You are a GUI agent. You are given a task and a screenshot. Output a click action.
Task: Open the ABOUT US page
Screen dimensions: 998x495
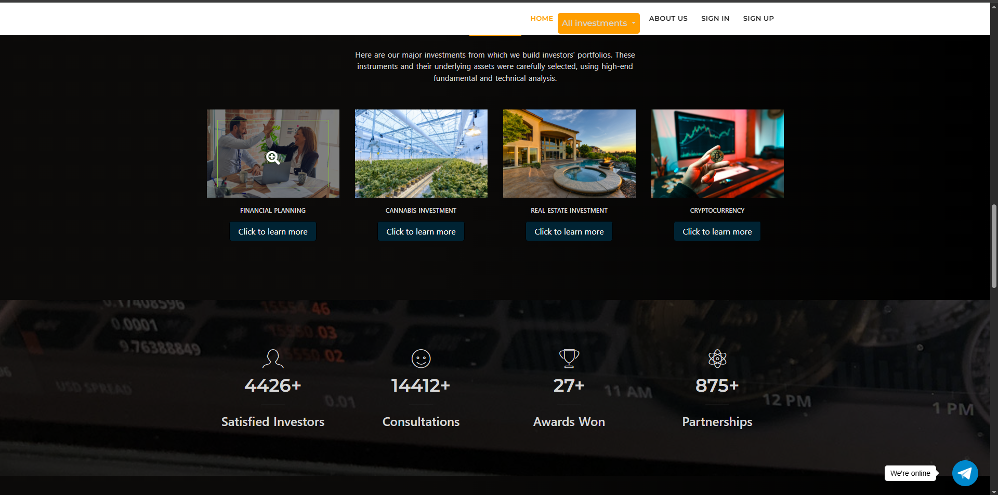[x=668, y=18]
